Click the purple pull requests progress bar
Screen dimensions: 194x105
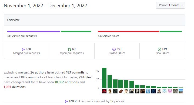pos(34,31)
